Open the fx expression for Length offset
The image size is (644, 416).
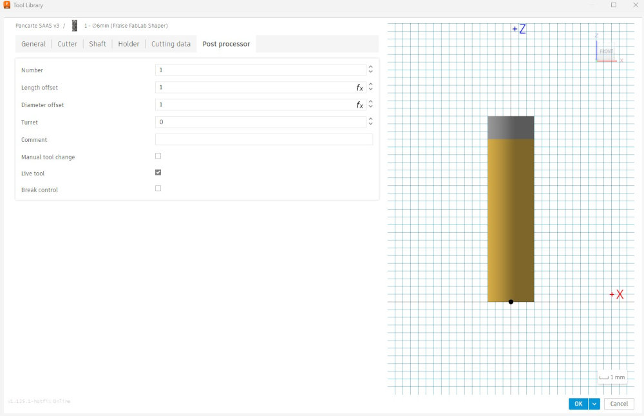tap(360, 87)
